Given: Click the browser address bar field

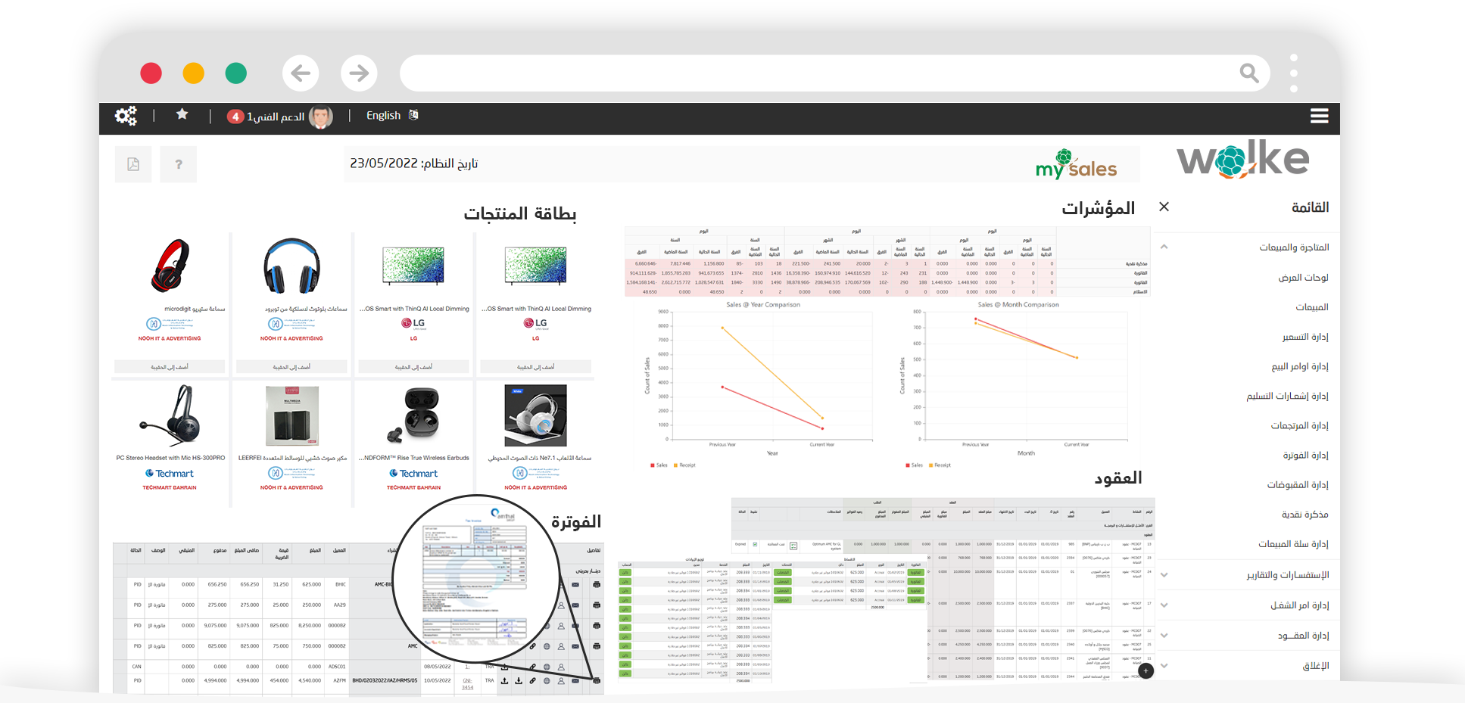Looking at the screenshot, I should pyautogui.click(x=818, y=73).
